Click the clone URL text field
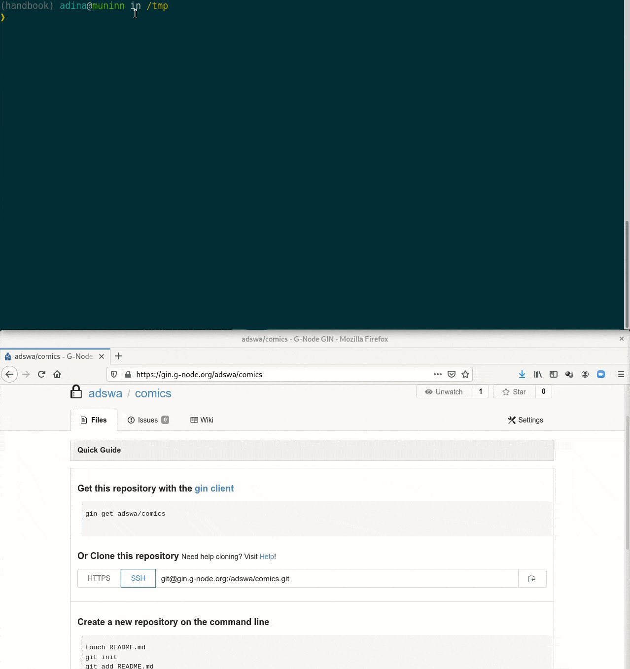Image resolution: width=630 pixels, height=669 pixels. click(x=336, y=578)
